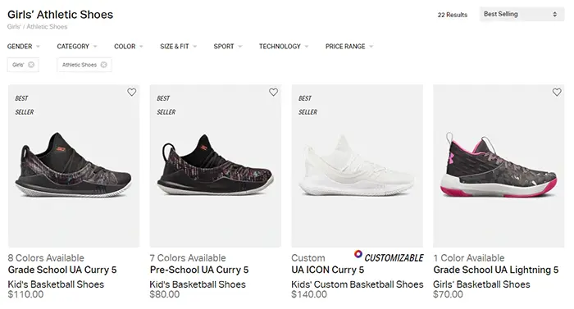The height and width of the screenshot is (309, 574).
Task: Favorite the Grade School UA Lightning 5 heart
Action: tap(557, 93)
